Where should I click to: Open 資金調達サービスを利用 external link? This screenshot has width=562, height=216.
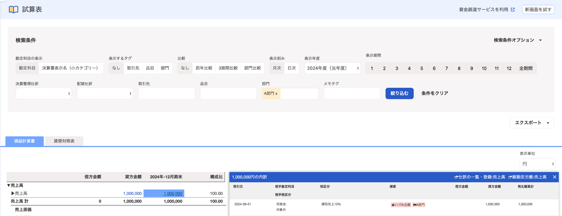[x=487, y=10]
